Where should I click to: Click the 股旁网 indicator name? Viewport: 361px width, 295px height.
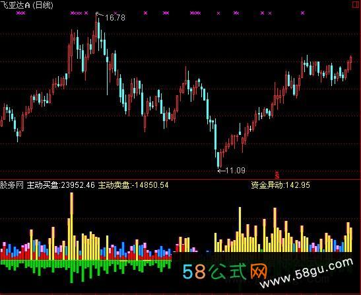[12, 185]
